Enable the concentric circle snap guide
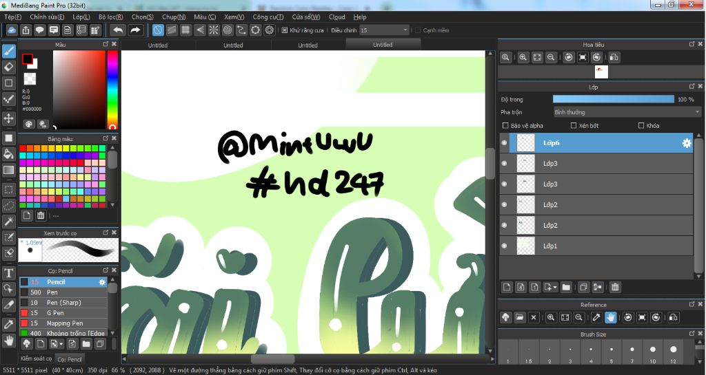 pos(228,30)
